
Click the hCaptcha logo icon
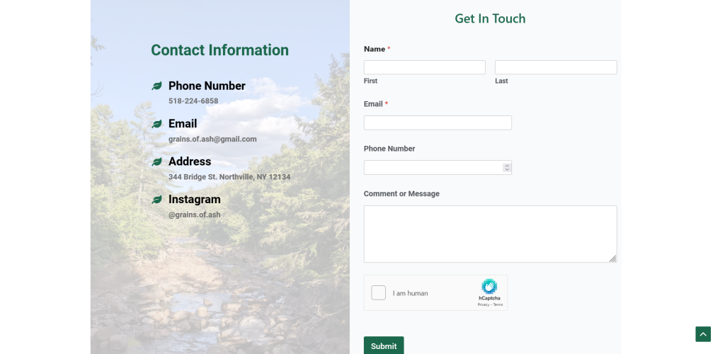[x=489, y=287]
